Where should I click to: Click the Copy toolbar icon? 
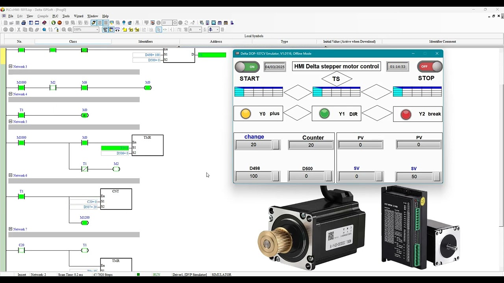point(25,29)
